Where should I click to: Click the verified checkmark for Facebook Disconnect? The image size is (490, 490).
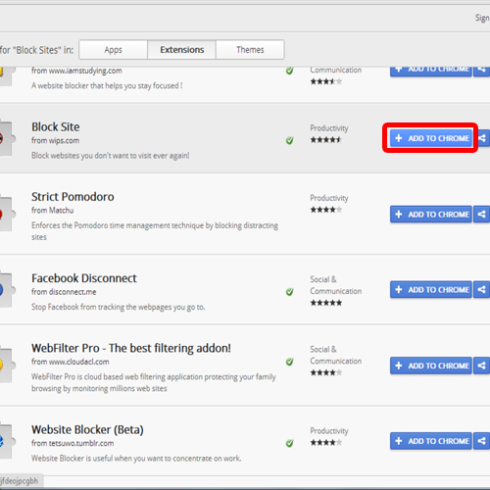(x=289, y=292)
